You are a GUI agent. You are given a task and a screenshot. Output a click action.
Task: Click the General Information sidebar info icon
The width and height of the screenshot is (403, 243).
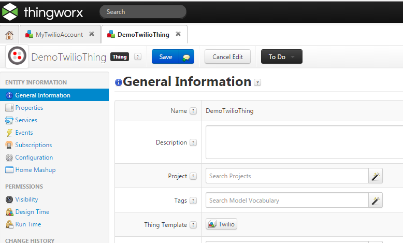(9, 95)
